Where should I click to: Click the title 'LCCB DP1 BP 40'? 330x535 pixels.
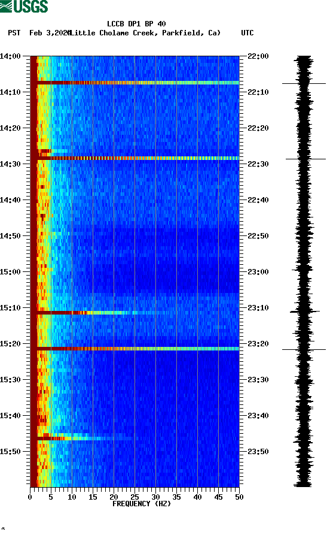[136, 24]
